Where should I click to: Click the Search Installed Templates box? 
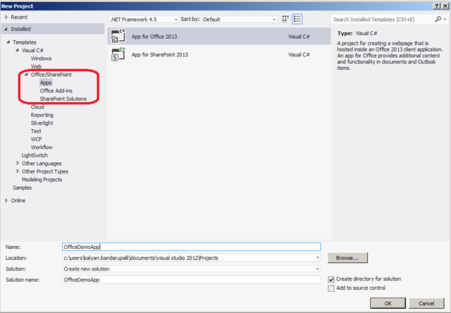[383, 19]
